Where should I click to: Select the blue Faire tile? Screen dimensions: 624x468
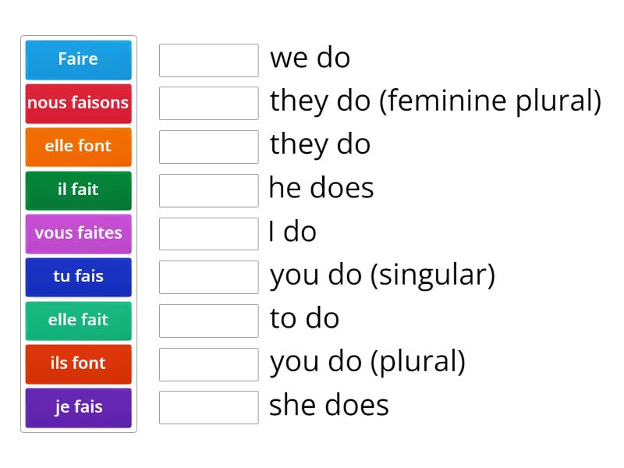point(78,59)
